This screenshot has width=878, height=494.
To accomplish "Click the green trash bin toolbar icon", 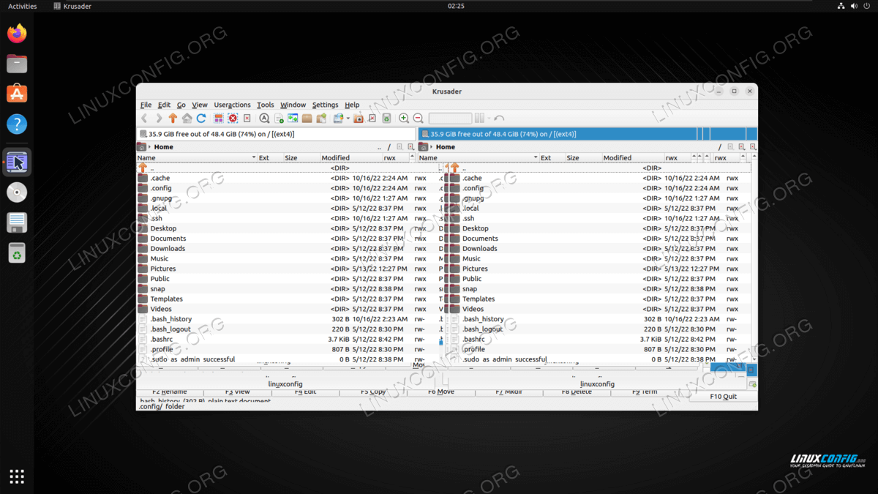I will click(x=386, y=118).
